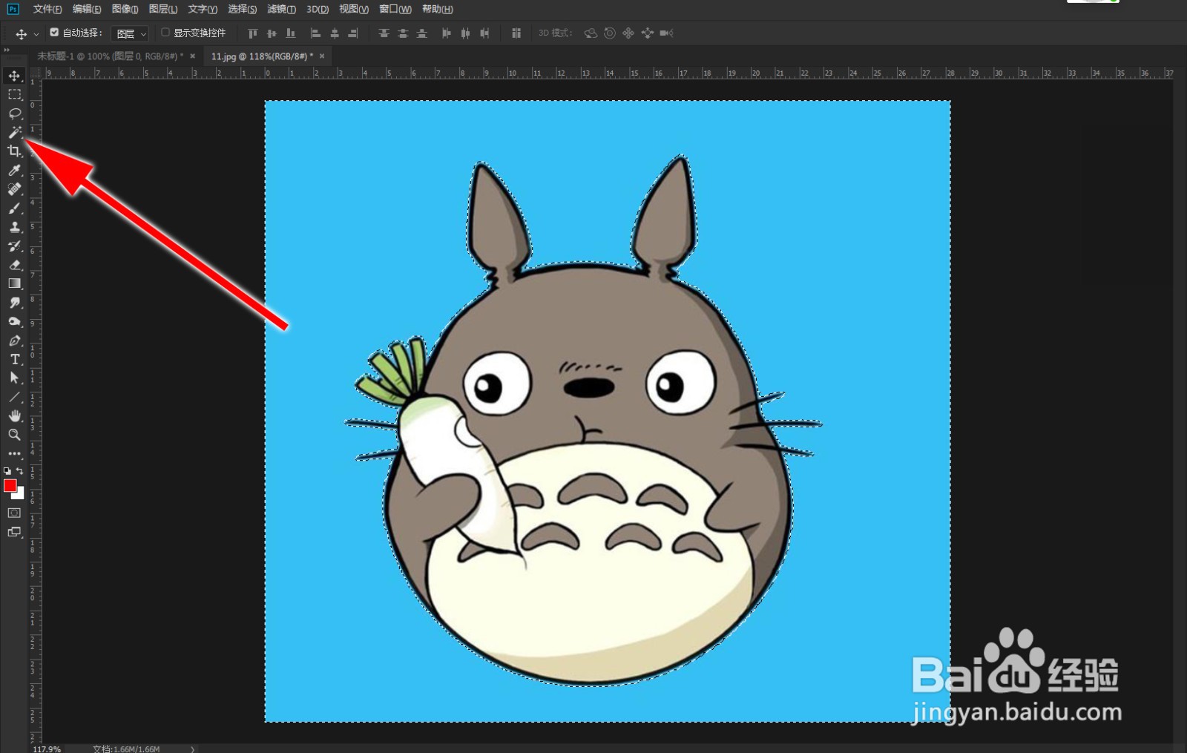Select the Clone Stamp tool
This screenshot has width=1187, height=753.
pyautogui.click(x=14, y=227)
